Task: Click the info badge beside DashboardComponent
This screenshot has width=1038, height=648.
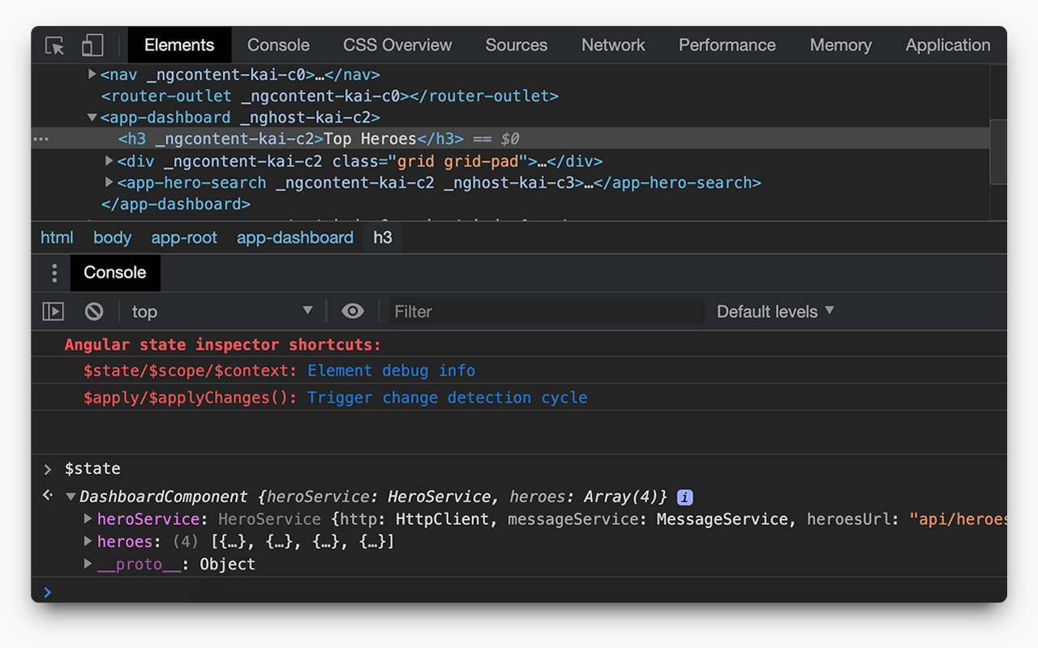Action: [684, 497]
